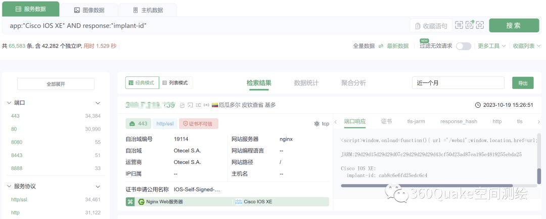Select 全量数据 mode
This screenshot has width=546, height=219.
[x=364, y=46]
